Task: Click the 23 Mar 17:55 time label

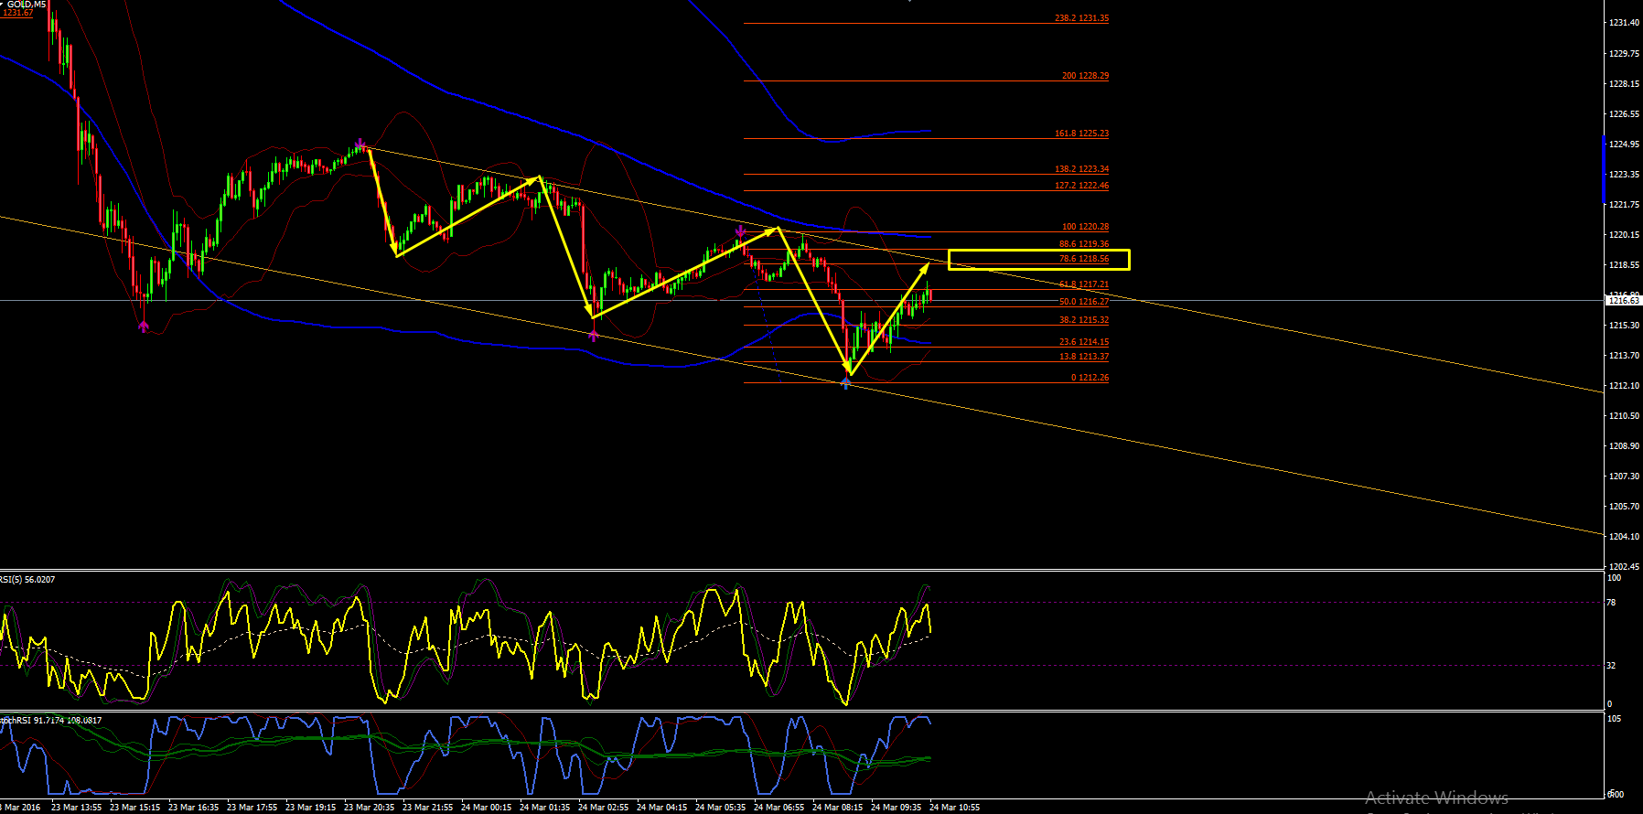Action: click(252, 808)
